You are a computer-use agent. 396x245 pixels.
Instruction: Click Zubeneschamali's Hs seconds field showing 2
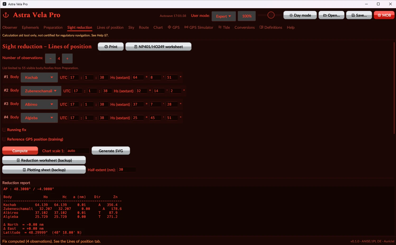[x=175, y=91]
